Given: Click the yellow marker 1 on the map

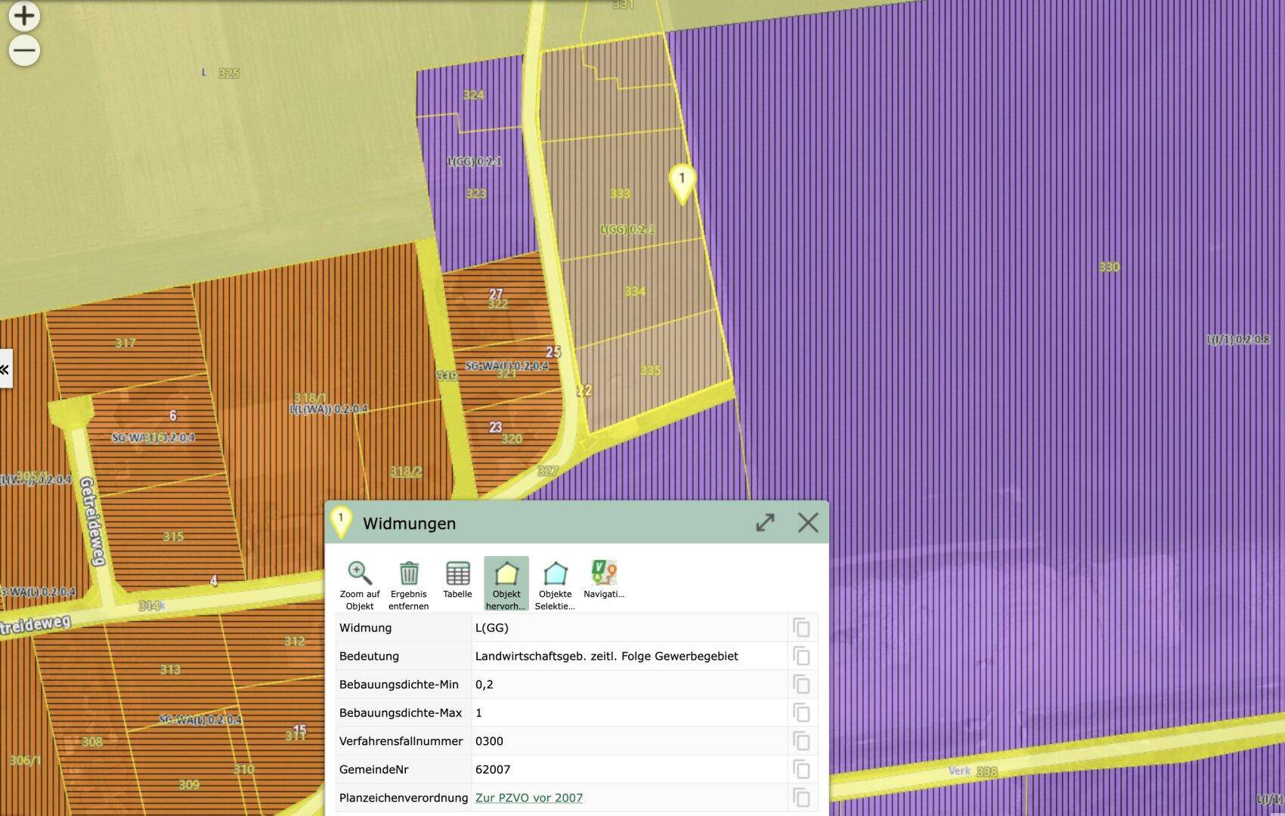Looking at the screenshot, I should pos(682,184).
